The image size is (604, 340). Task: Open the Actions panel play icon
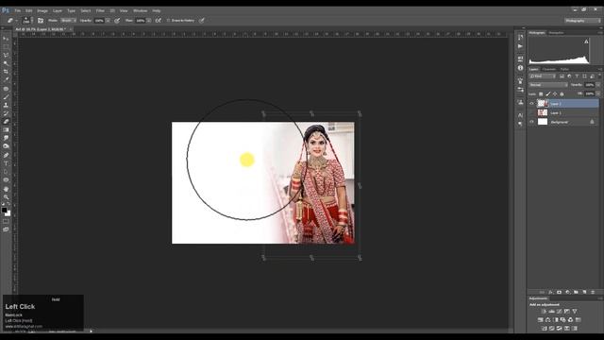(x=520, y=46)
